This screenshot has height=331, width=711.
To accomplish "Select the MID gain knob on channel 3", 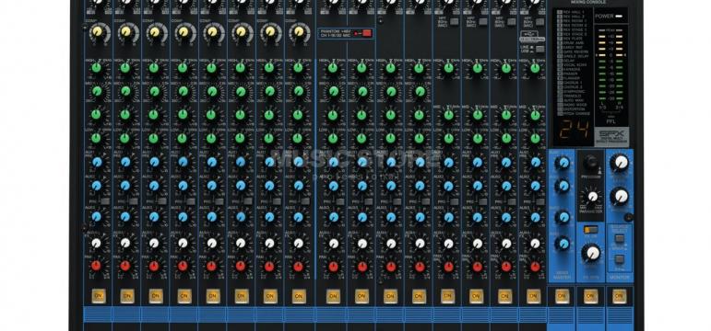I will (154, 114).
